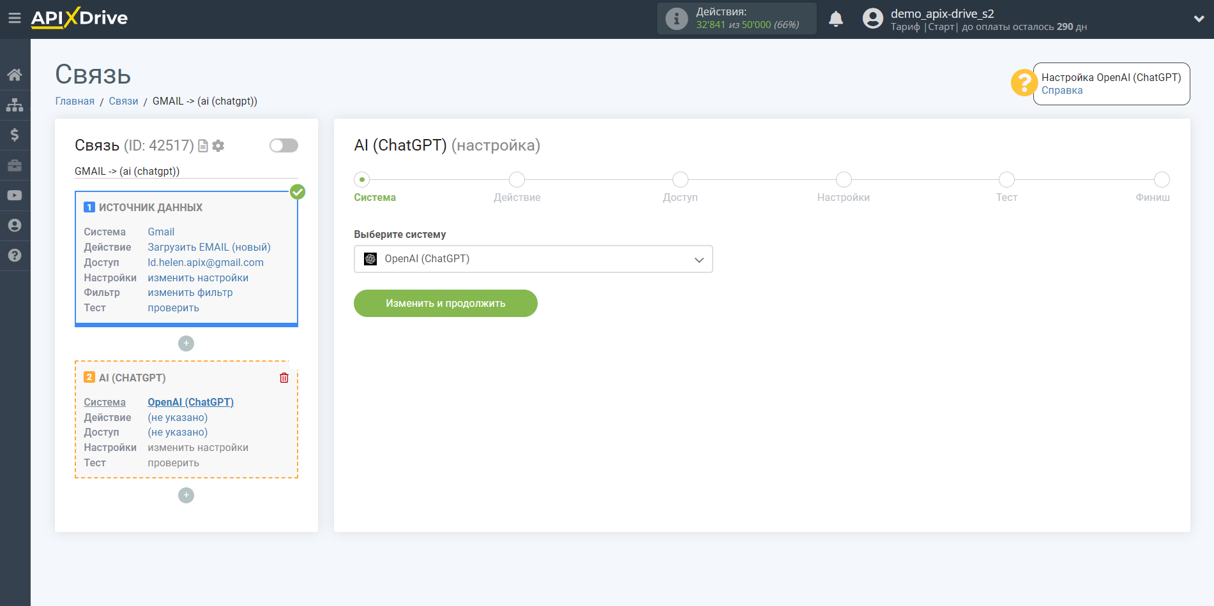Open the connection notes document icon
Viewport: 1214px width, 606px height.
point(203,146)
